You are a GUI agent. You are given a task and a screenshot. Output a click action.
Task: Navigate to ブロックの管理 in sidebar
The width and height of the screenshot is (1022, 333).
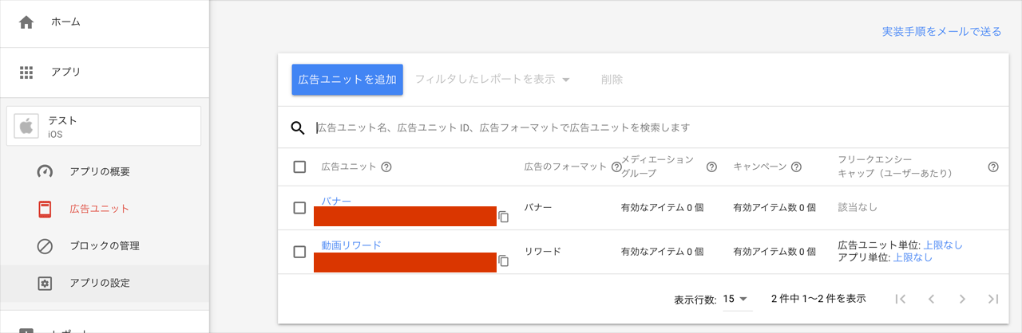point(105,245)
